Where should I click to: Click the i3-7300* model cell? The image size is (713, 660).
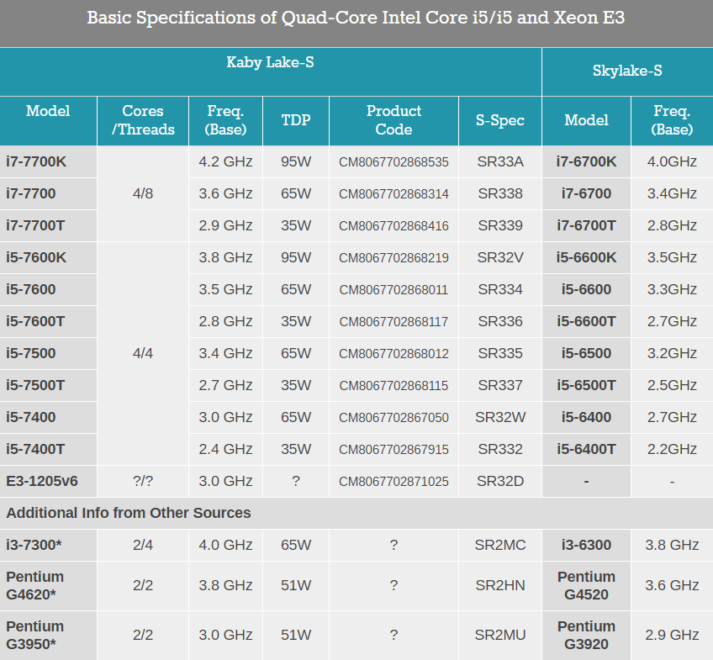pos(48,545)
